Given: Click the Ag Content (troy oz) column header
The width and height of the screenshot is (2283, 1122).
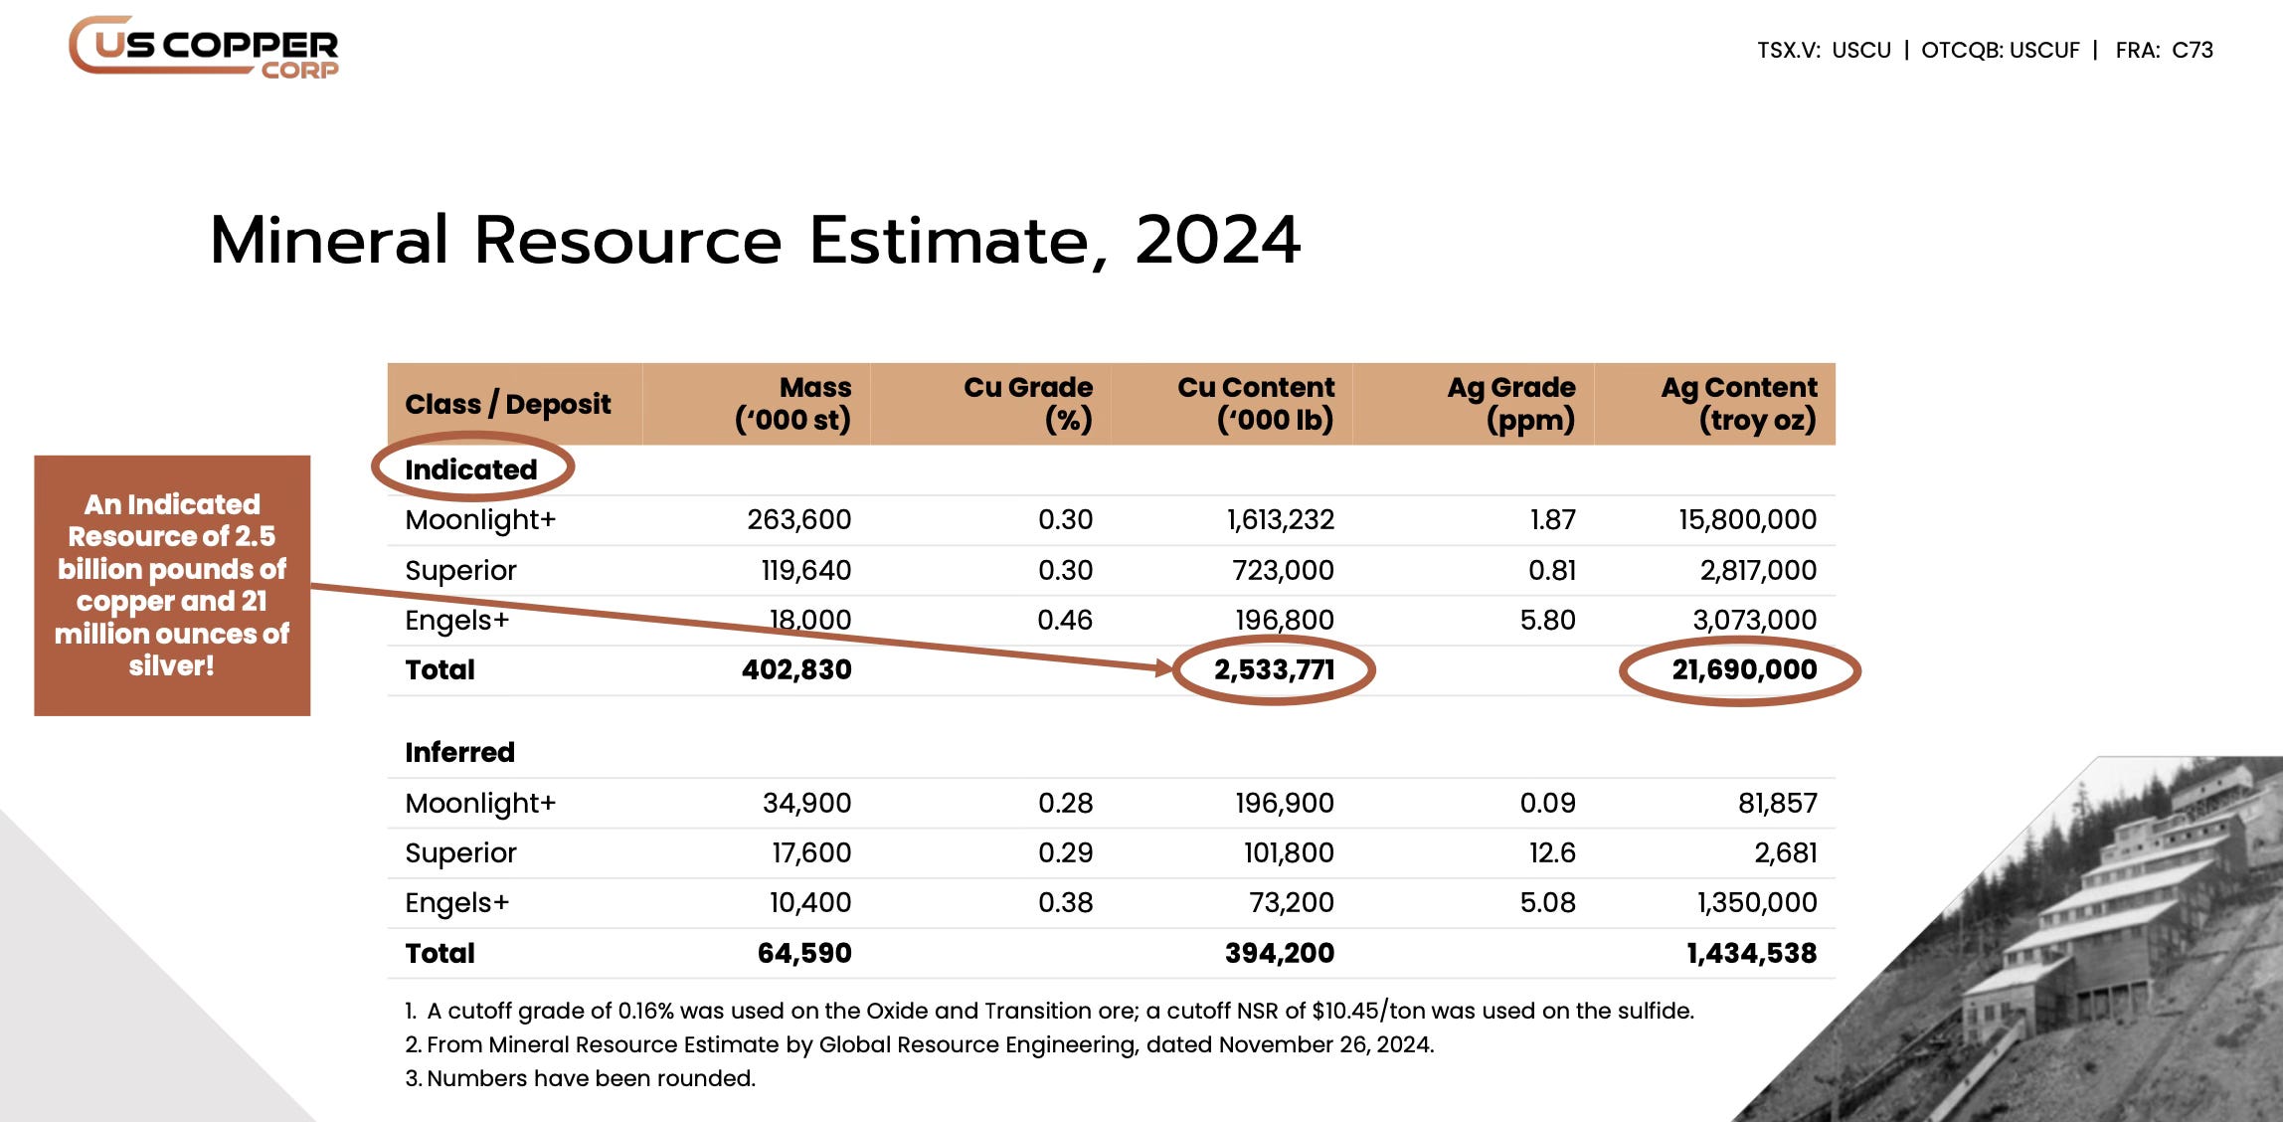Looking at the screenshot, I should [x=1739, y=403].
